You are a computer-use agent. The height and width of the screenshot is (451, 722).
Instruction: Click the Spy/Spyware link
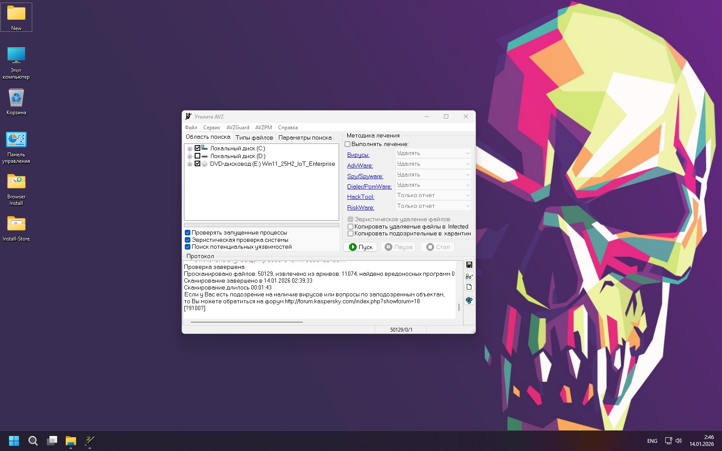coord(365,176)
